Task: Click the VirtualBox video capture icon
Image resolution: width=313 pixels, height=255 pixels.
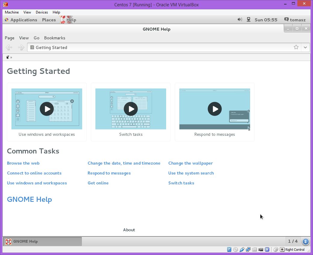Action: click(261, 249)
